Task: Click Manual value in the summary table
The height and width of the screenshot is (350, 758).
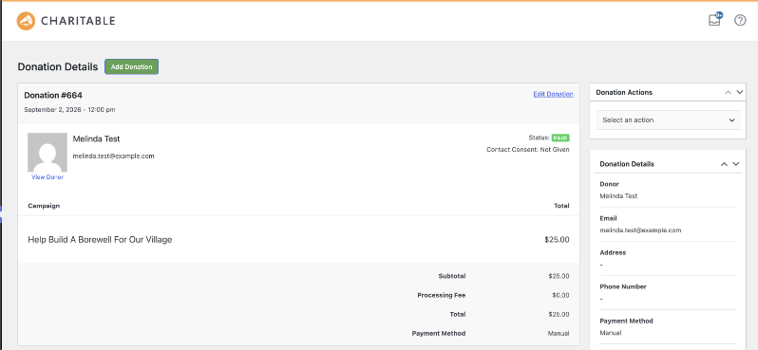Action: [559, 333]
